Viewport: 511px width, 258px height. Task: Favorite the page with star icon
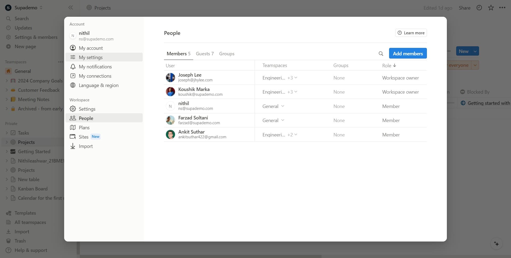point(491,8)
